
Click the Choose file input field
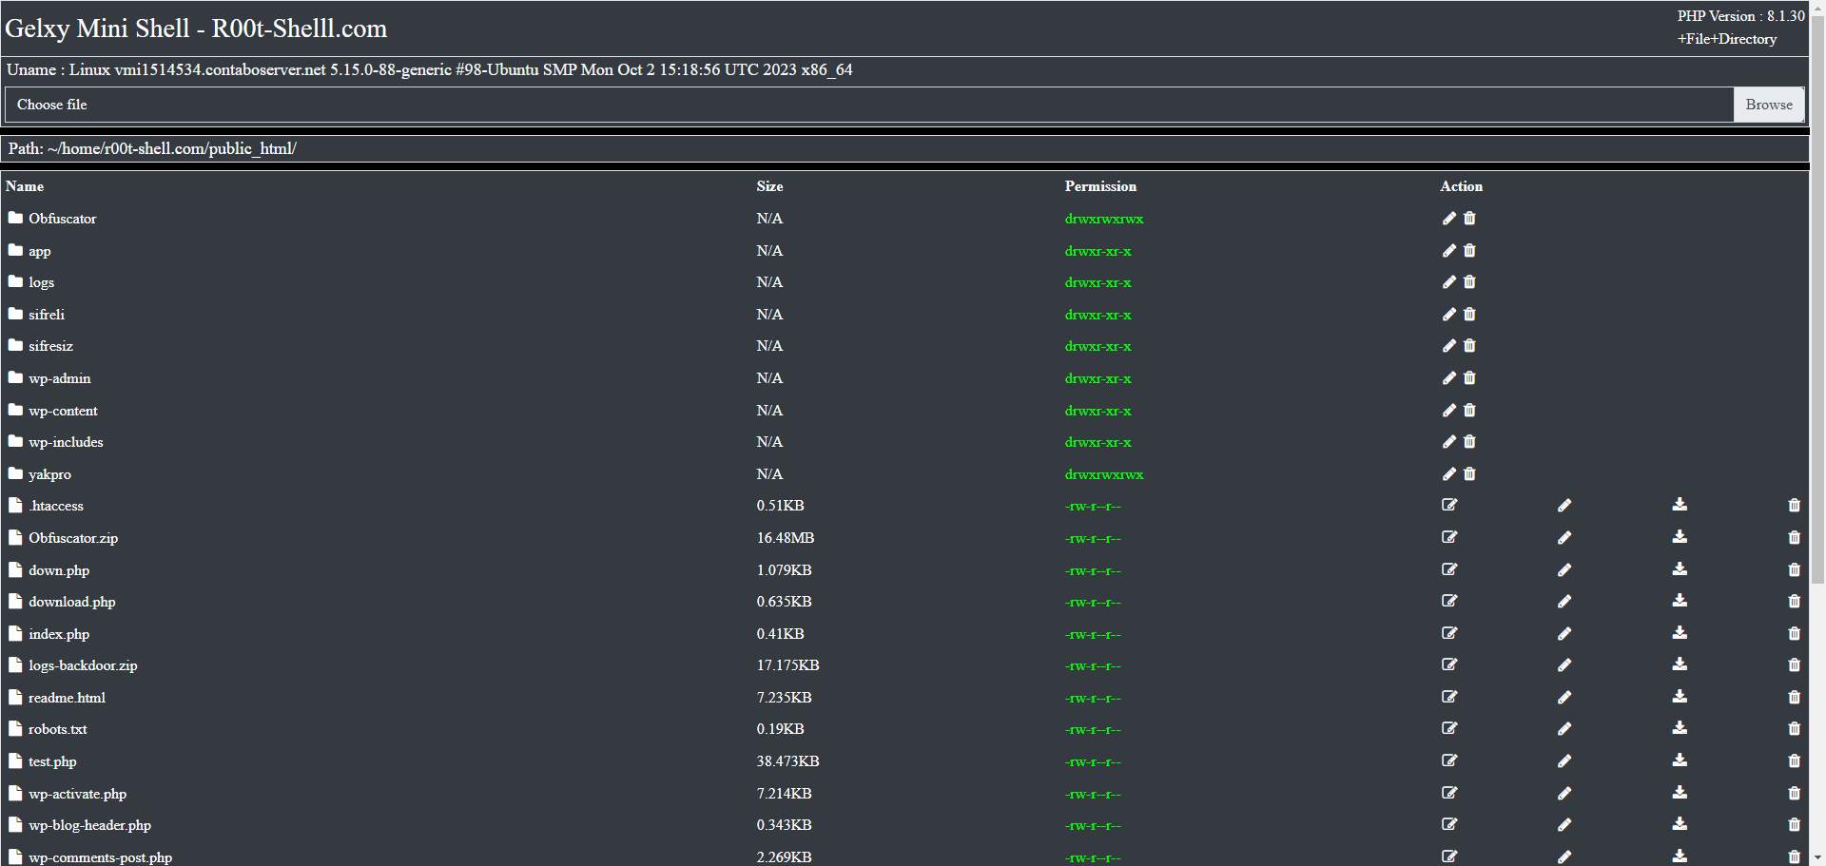pos(869,105)
